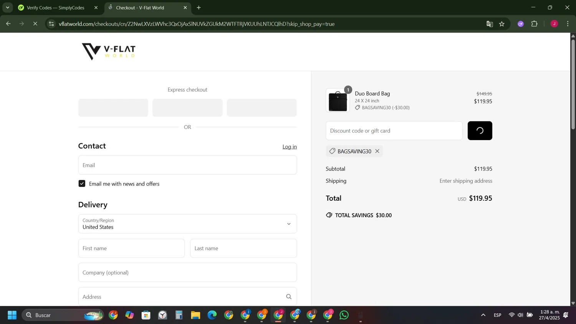Stop loading the checkout page

[x=35, y=24]
